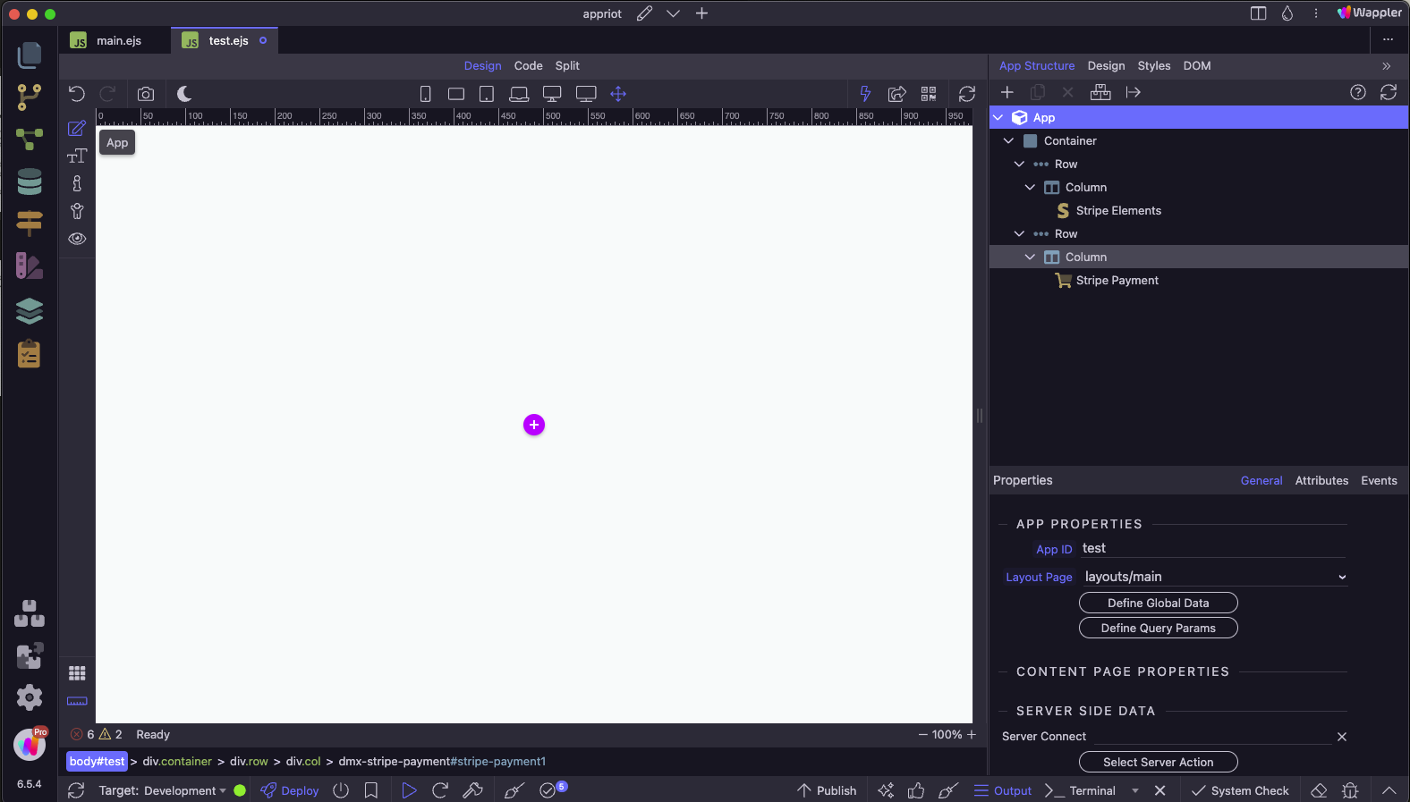The image size is (1410, 802).
Task: Open the settings gear in sidebar
Action: 30,697
